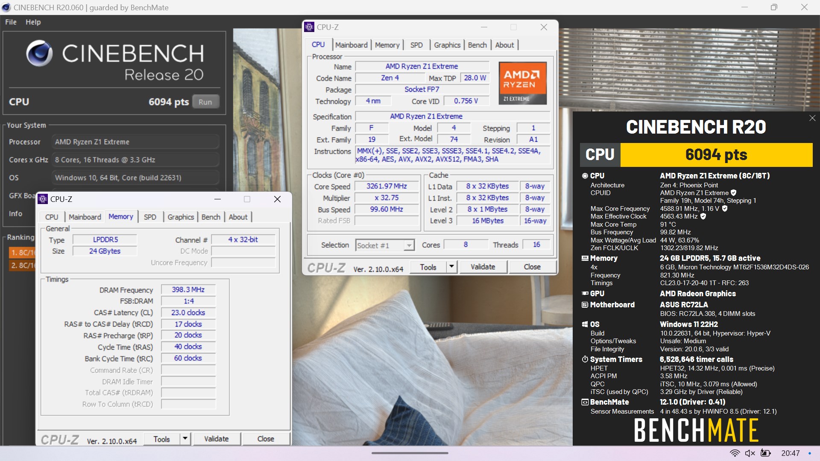This screenshot has width=820, height=461.
Task: Expand Tools dropdown arrow in Memory window
Action: pyautogui.click(x=185, y=439)
